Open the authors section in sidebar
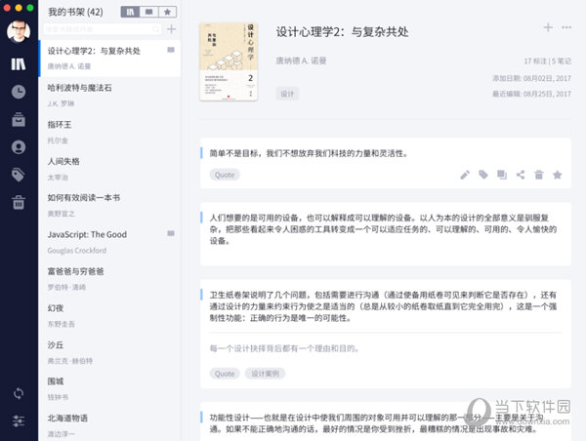The width and height of the screenshot is (586, 441). pyautogui.click(x=19, y=147)
